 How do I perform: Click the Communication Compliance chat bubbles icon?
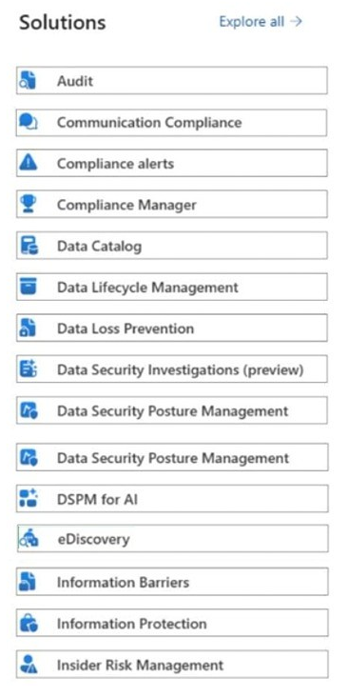(29, 122)
